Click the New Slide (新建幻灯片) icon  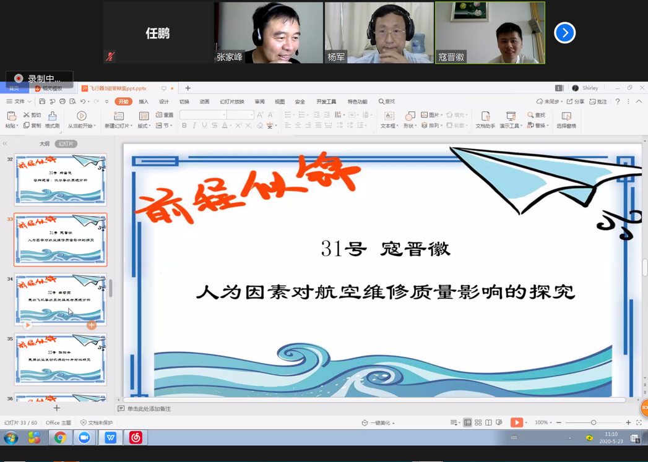pos(119,116)
